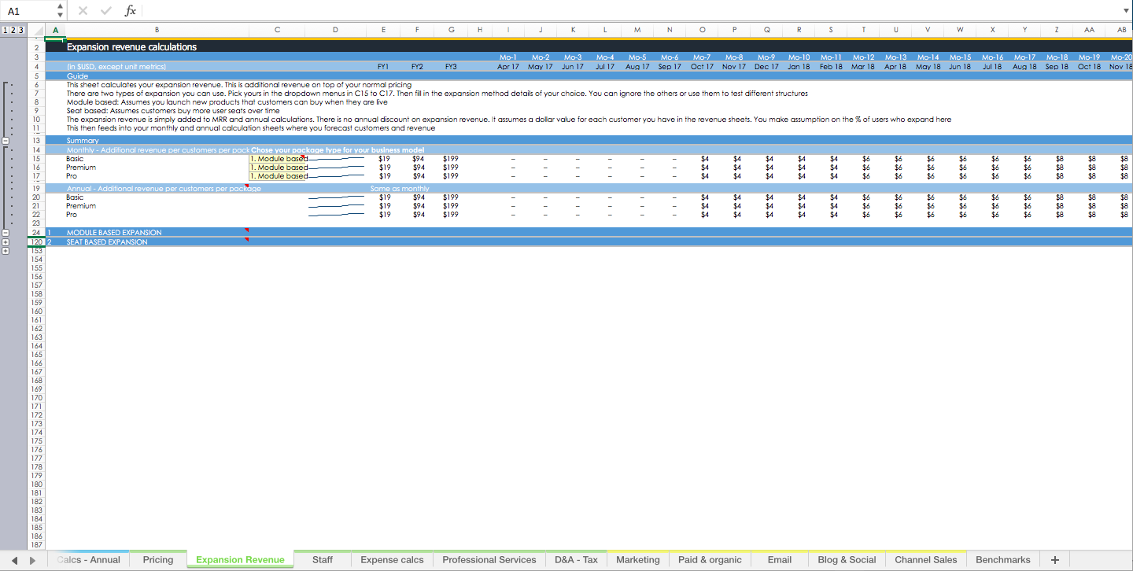Click the Summary heading cell
The height and width of the screenshot is (571, 1133).
point(83,141)
